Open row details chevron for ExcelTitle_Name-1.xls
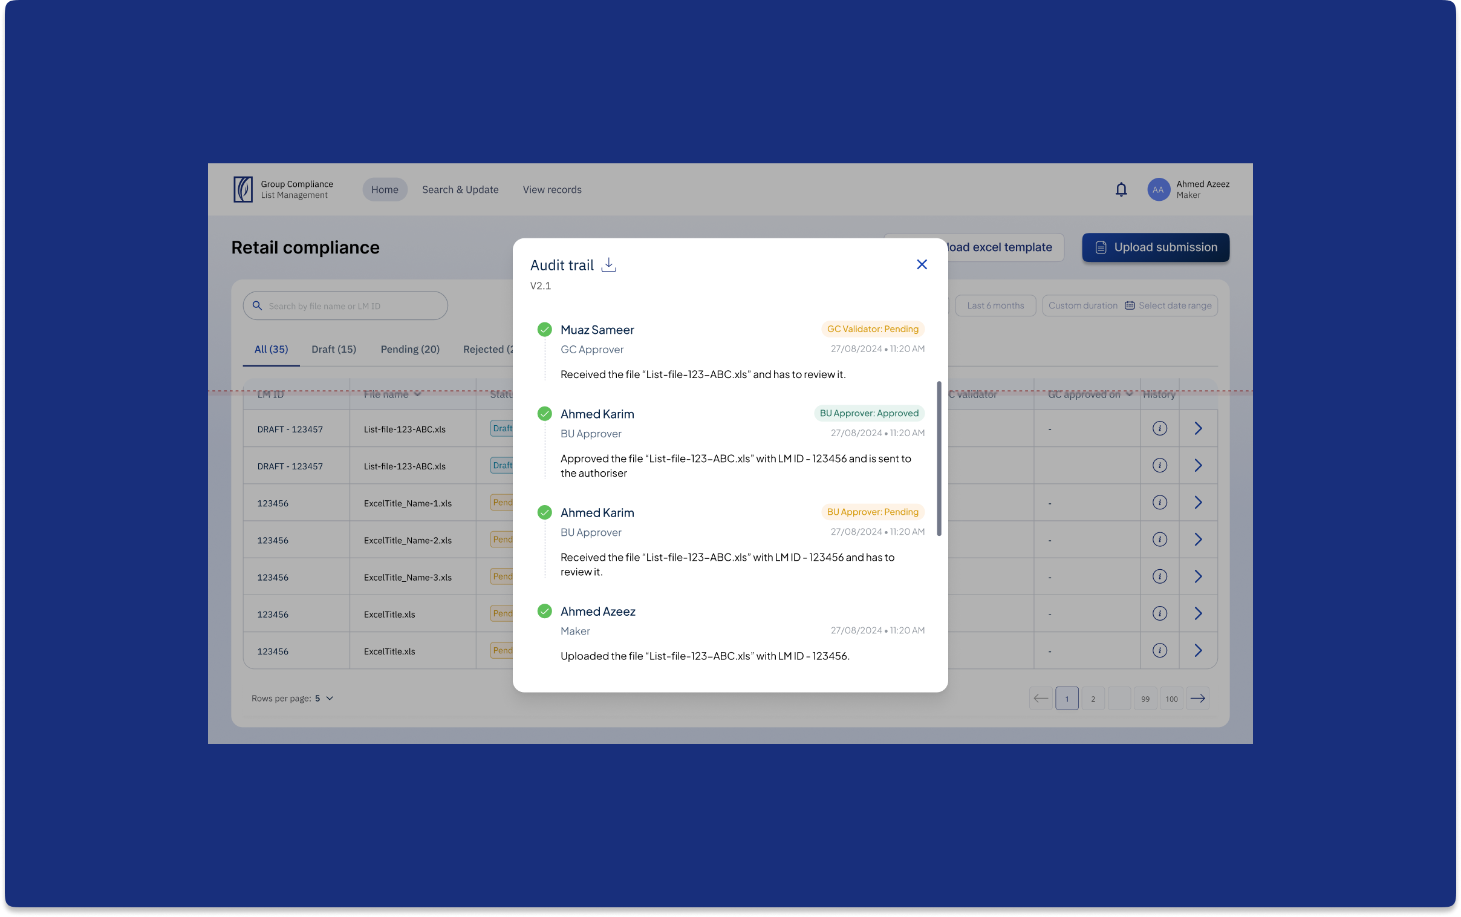 [x=1198, y=502]
